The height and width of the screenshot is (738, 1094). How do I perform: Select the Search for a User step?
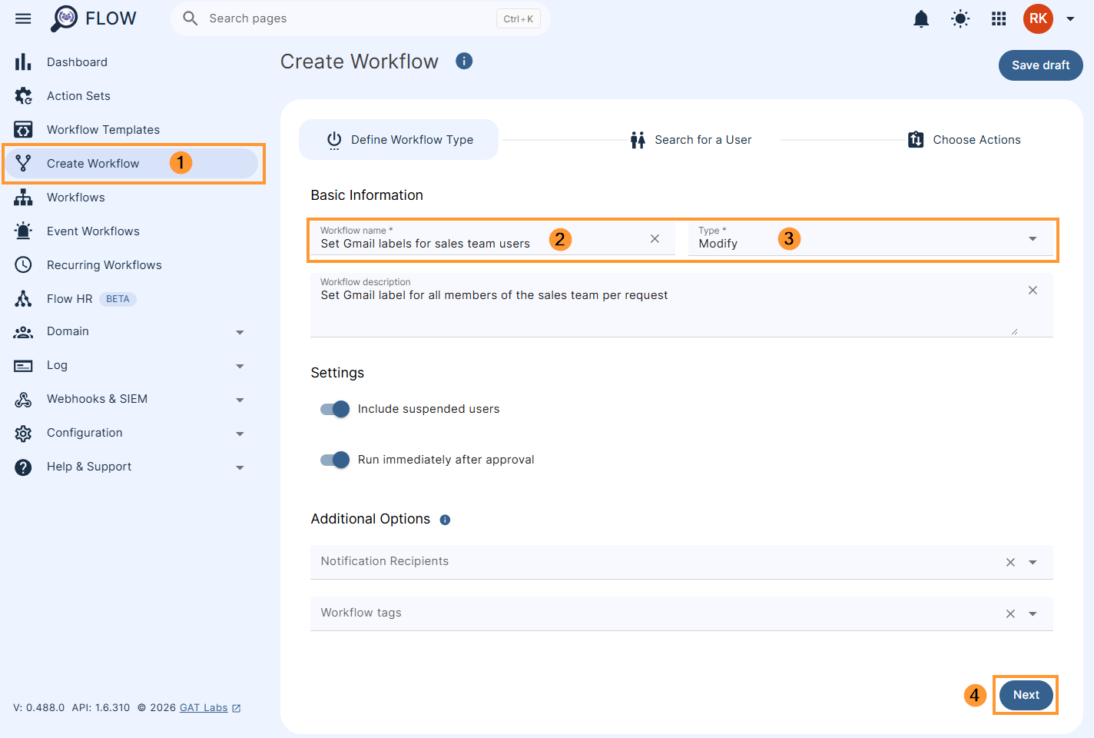coord(691,140)
